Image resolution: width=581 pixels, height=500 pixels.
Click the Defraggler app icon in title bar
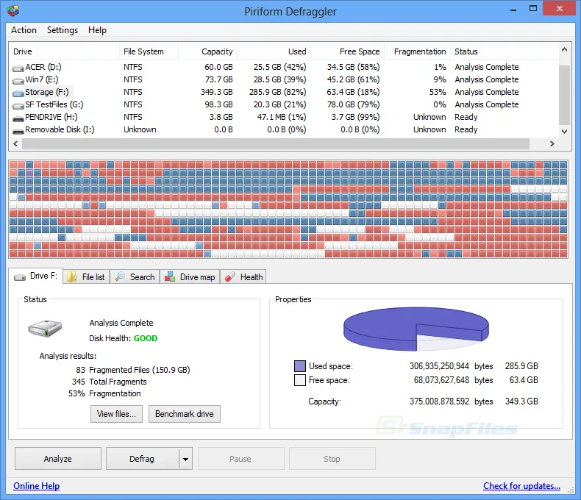[x=13, y=11]
